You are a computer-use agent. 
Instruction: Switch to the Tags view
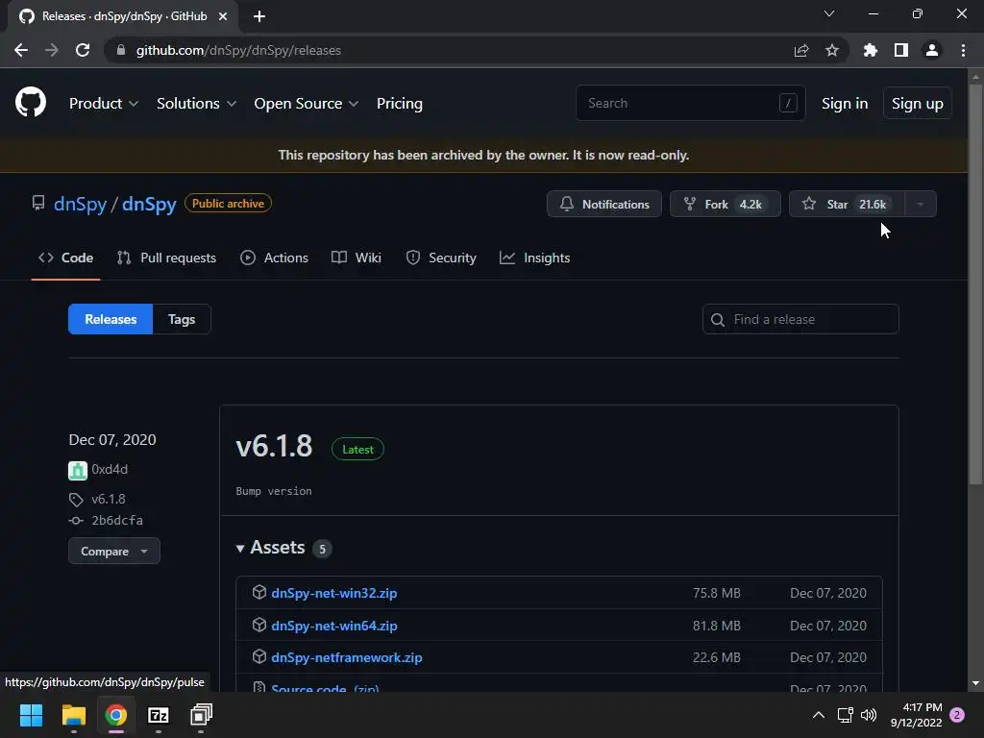click(182, 319)
